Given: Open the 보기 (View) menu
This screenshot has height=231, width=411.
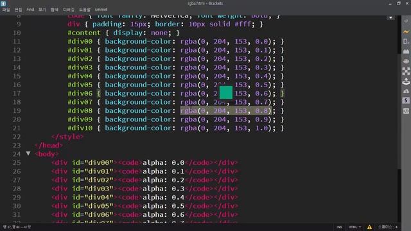Looking at the screenshot, I should click(x=42, y=10).
